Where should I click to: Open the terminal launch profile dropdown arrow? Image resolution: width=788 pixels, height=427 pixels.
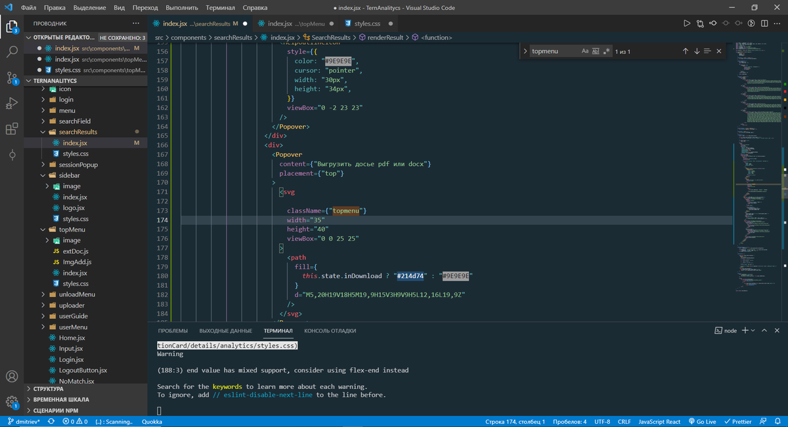pyautogui.click(x=753, y=331)
